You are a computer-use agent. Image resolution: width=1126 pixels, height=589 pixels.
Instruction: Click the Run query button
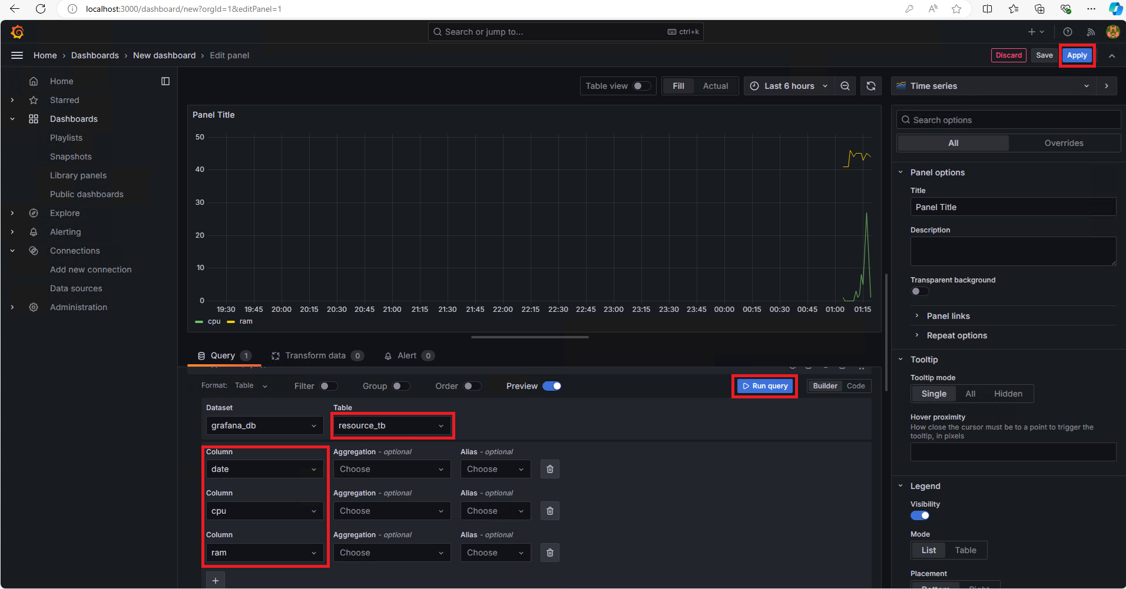click(x=765, y=386)
